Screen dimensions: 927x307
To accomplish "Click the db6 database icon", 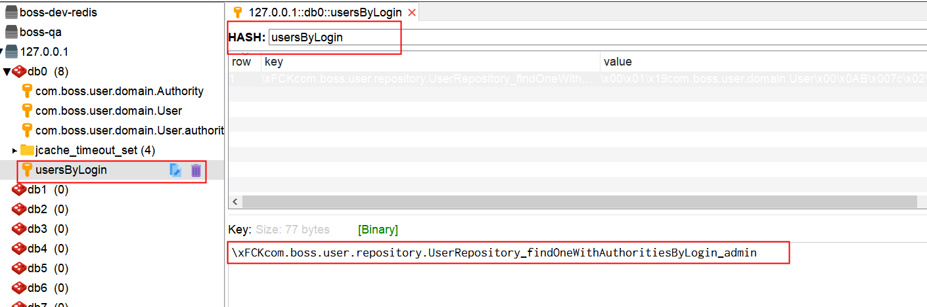I will pos(19,288).
